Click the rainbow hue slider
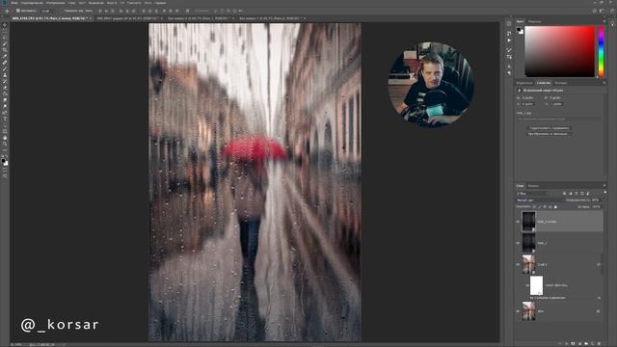This screenshot has height=347, width=617. point(601,51)
